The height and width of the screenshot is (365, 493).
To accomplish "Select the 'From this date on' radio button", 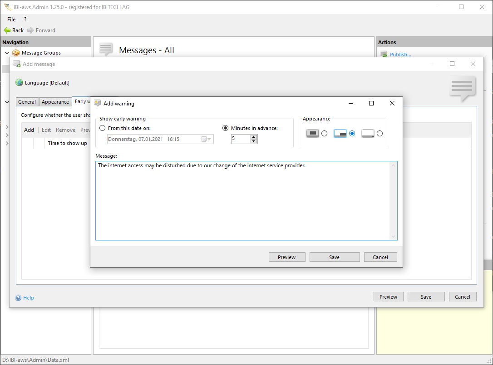I will click(103, 128).
